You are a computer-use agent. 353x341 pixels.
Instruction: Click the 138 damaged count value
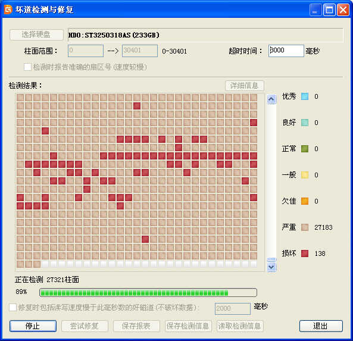tap(320, 254)
